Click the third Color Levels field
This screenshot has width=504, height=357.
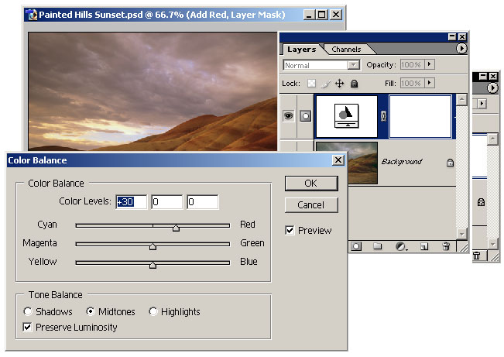(203, 202)
